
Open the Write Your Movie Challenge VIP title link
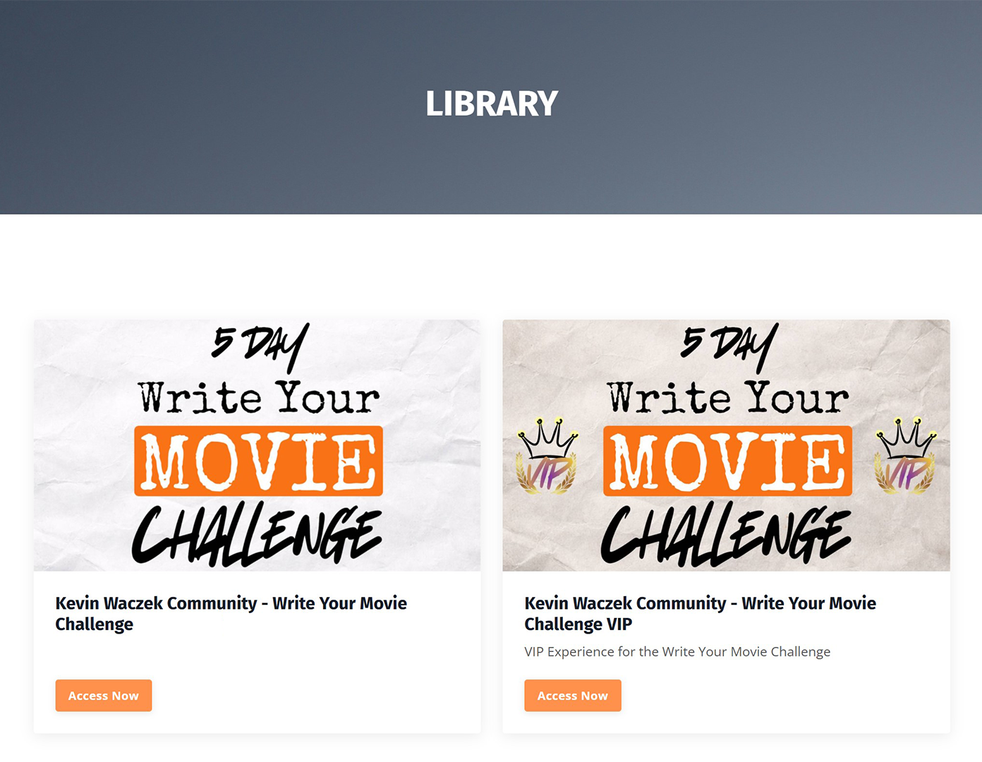point(701,613)
